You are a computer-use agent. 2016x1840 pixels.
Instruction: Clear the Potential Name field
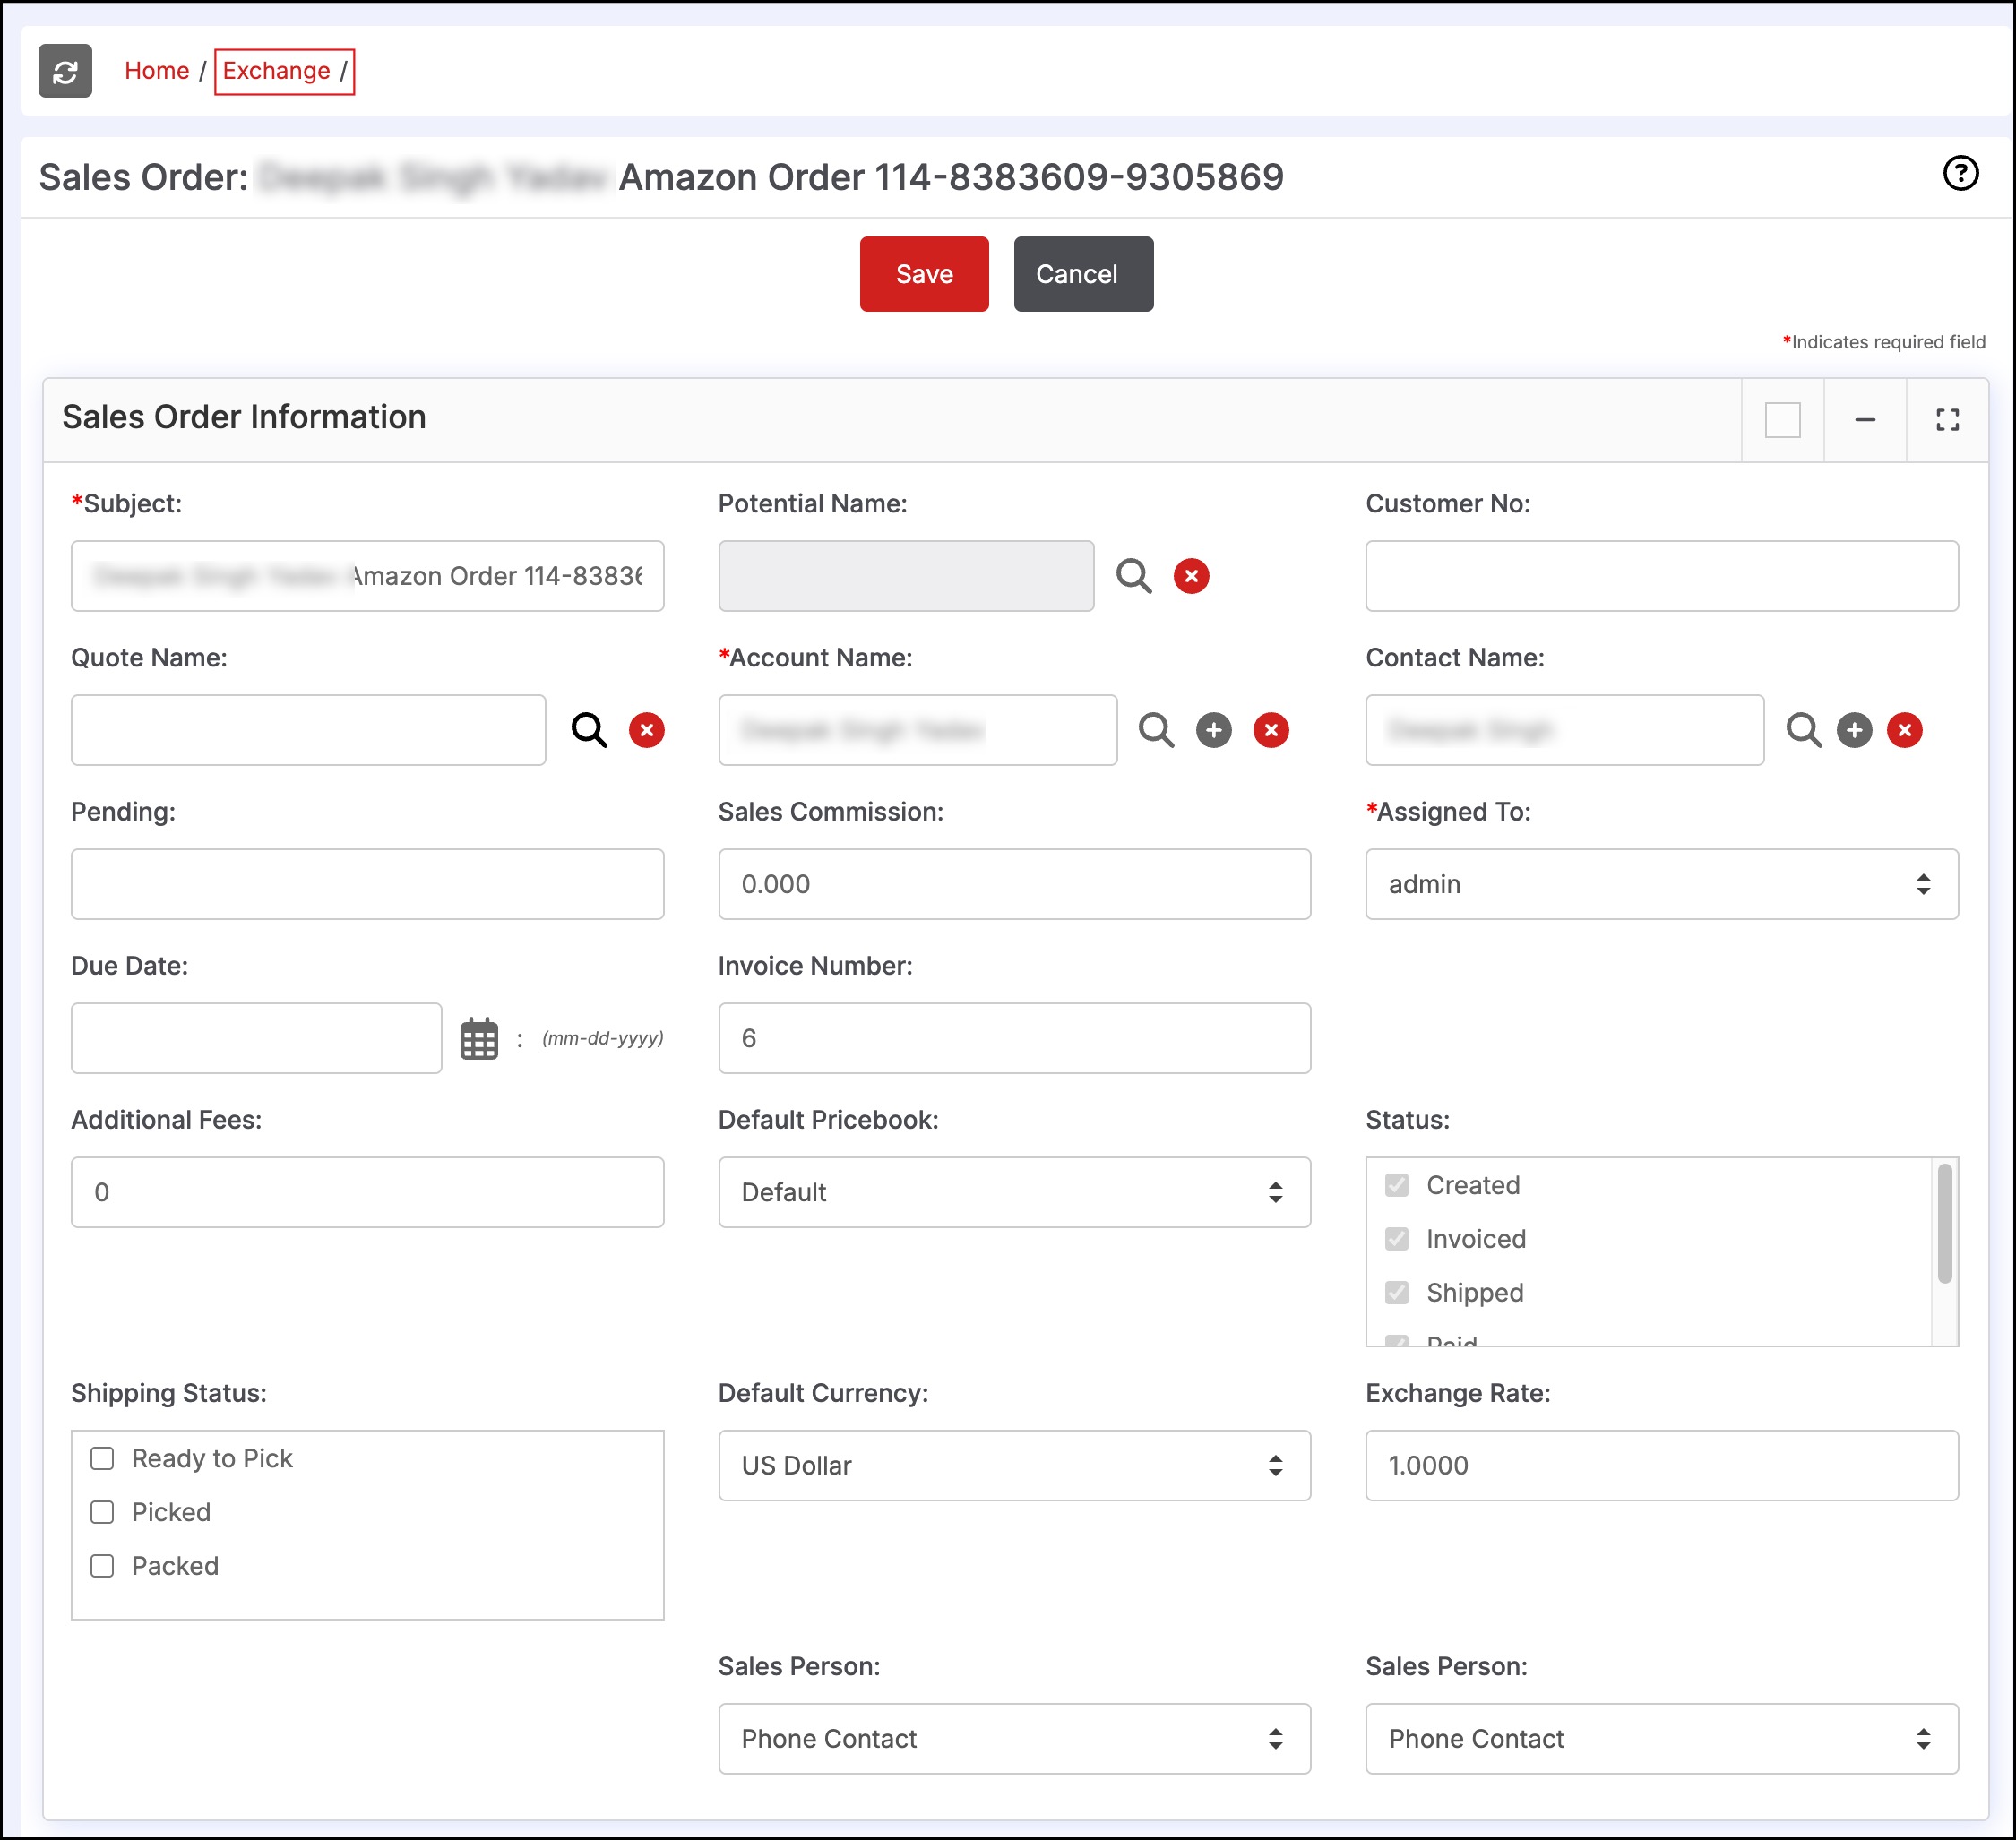[x=1191, y=576]
